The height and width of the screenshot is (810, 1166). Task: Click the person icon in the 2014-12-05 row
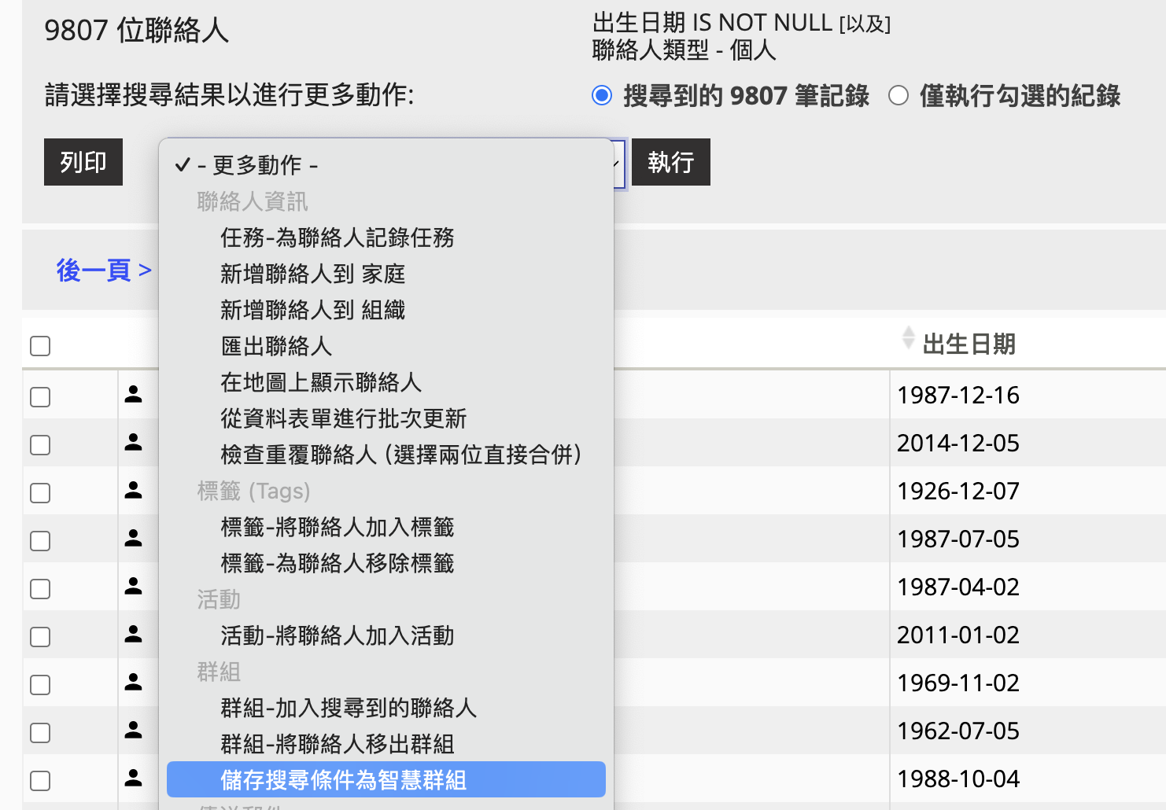pyautogui.click(x=134, y=442)
